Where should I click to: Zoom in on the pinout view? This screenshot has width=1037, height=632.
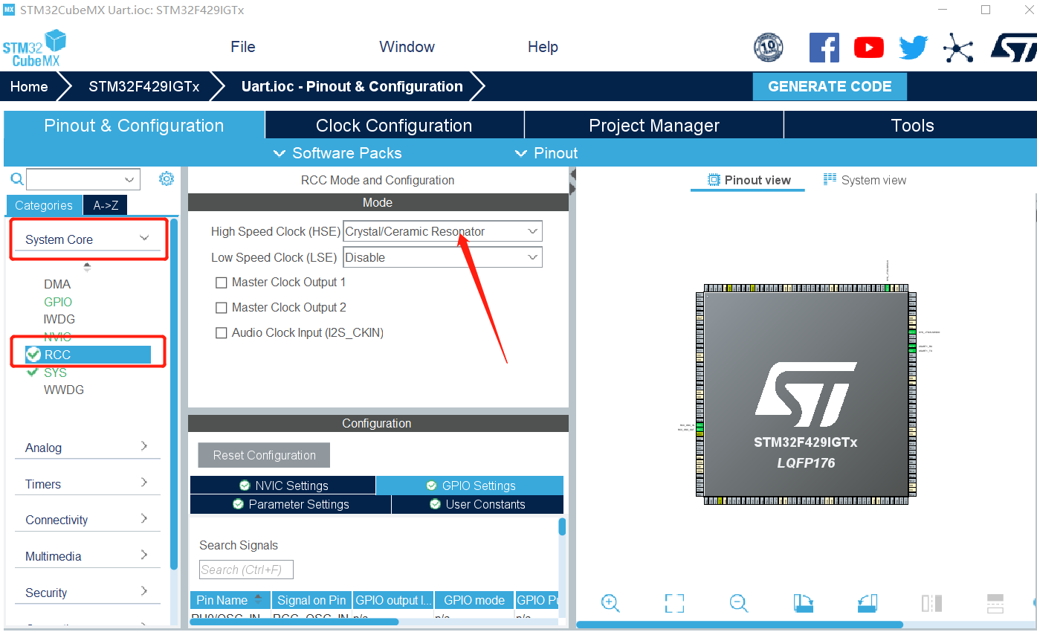(x=610, y=603)
